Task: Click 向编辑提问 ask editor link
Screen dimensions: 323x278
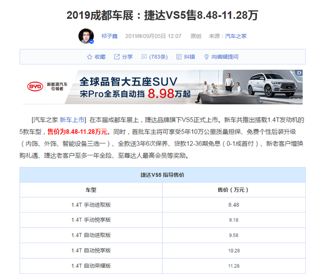Action: pyautogui.click(x=225, y=57)
